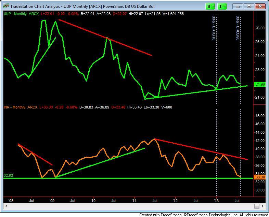Select the short red 2008 trendline on INR
The image size is (269, 217).
(34, 154)
